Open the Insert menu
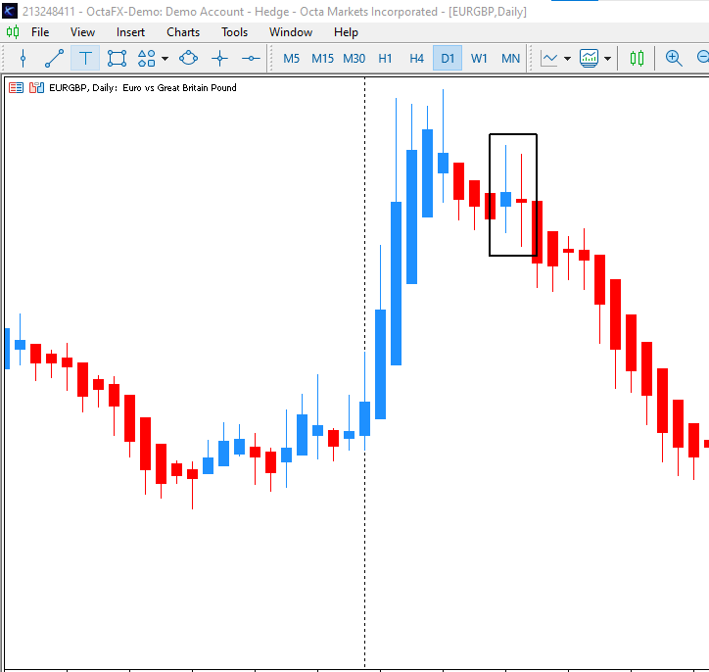This screenshot has height=672, width=709. coord(130,32)
